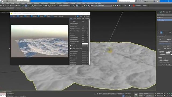This screenshot has width=172, height=97.
Task: Toggle Selection Lock icon in status bar
Action: (97, 94)
